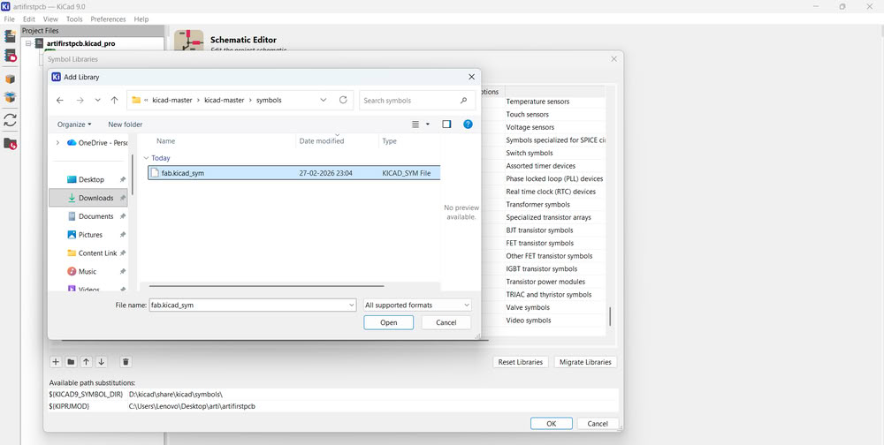Click the new project icon in KiCad sidebar
The image size is (884, 445).
tap(10, 36)
